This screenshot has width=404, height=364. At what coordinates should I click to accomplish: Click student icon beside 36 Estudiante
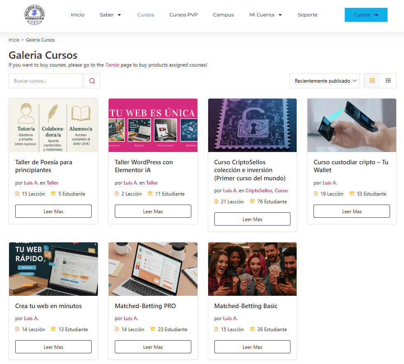[x=252, y=329]
